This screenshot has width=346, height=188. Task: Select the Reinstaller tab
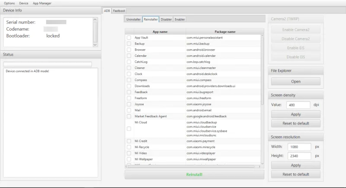[x=151, y=19]
